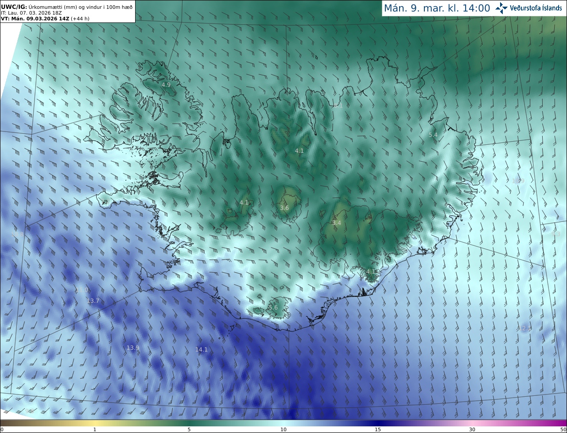Click the pale pink legend color above 30
This screenshot has height=433, width=567.
(472, 423)
